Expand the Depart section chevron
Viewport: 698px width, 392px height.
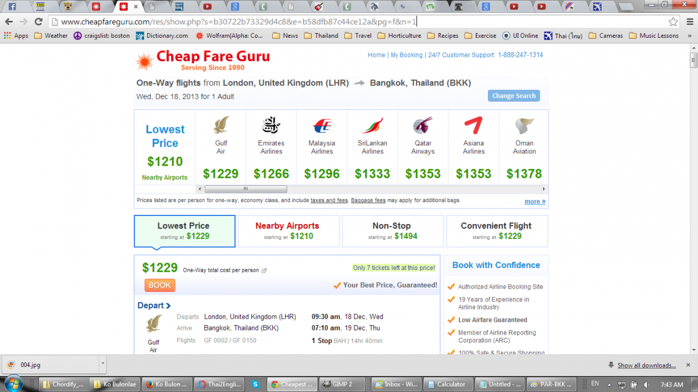tap(168, 306)
